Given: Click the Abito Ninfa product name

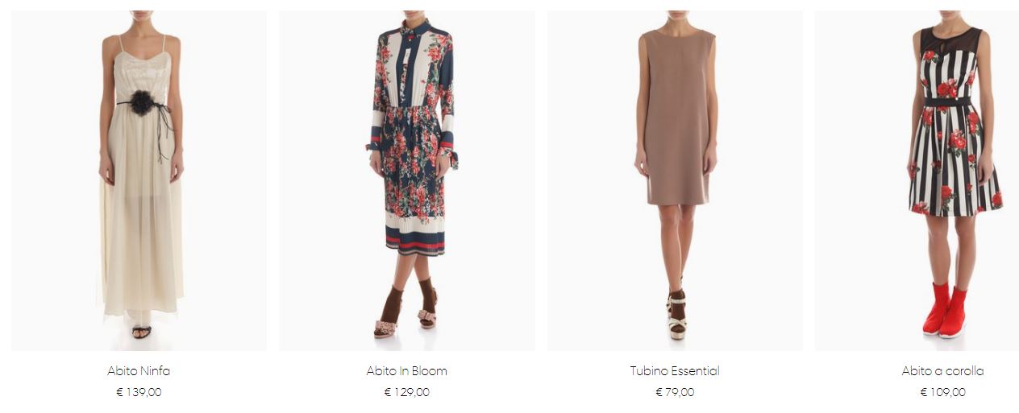Looking at the screenshot, I should point(139,371).
